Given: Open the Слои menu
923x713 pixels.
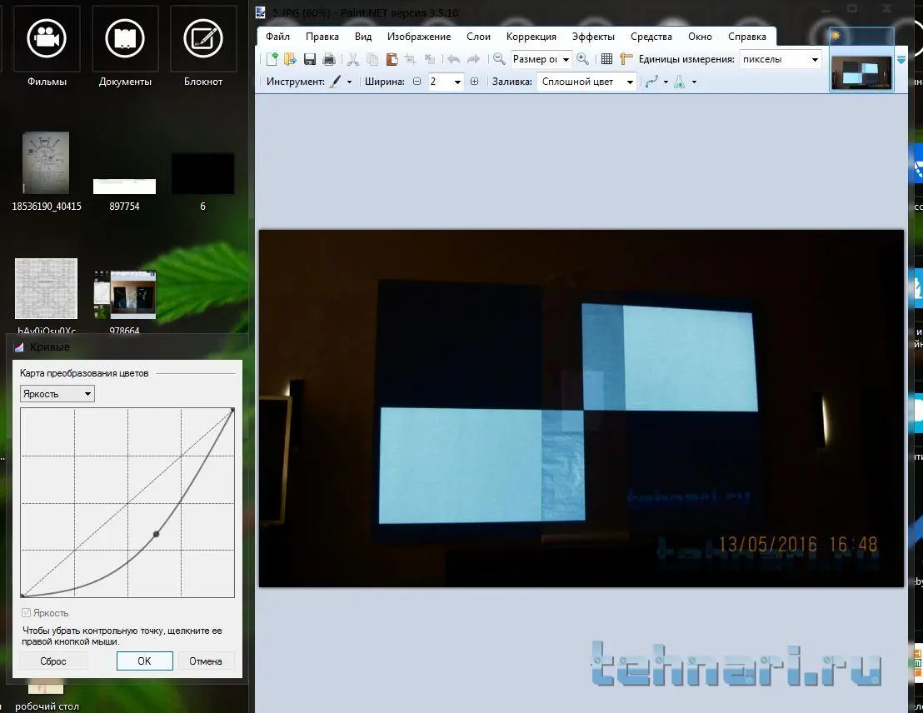Looking at the screenshot, I should (478, 37).
